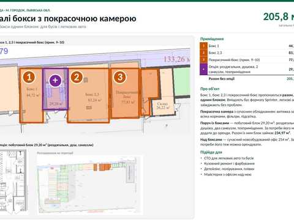The height and width of the screenshot is (220, 294).
Task: Click the Покрасочний бокс (прим. 9–10) legend label
Action: point(234,60)
